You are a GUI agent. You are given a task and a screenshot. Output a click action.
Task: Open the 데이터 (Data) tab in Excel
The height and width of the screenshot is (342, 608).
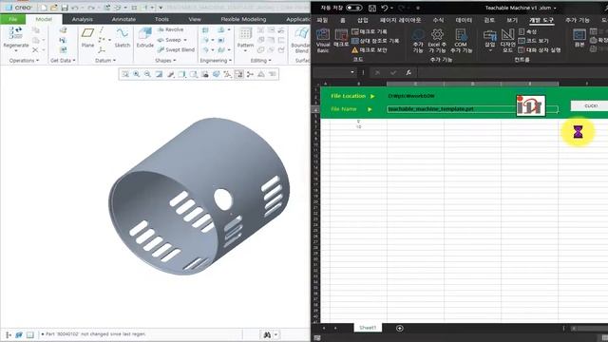464,20
